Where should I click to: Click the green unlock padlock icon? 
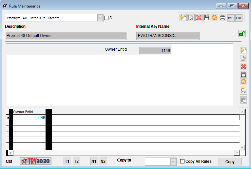click(x=241, y=34)
